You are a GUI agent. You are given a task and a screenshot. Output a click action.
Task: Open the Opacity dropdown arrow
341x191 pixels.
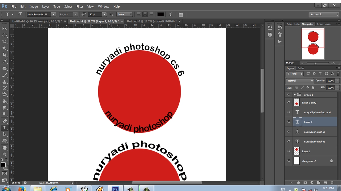[x=337, y=81]
